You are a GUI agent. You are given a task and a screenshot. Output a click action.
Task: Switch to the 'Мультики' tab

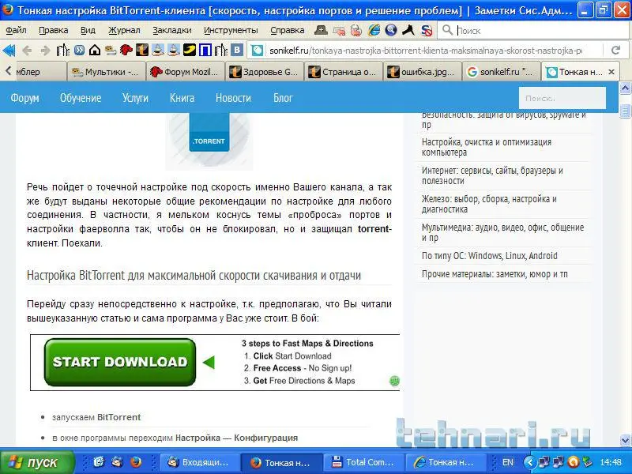(105, 72)
